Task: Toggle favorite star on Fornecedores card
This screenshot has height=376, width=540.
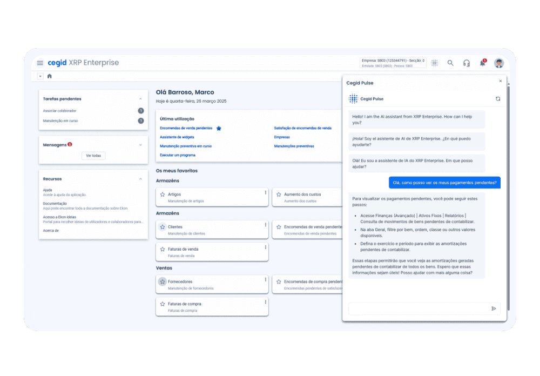Action: click(x=163, y=281)
